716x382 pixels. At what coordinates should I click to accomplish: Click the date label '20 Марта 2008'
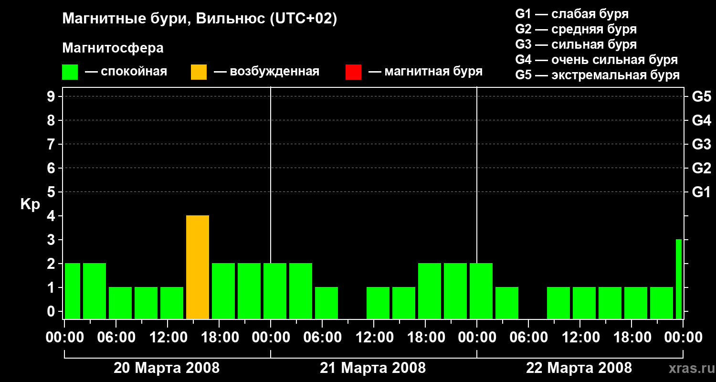click(167, 368)
